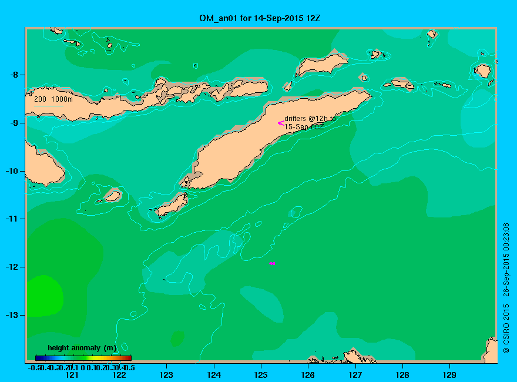This screenshot has height=382, width=517.
Task: Click the '123' longitude axis label
Action: (166, 375)
